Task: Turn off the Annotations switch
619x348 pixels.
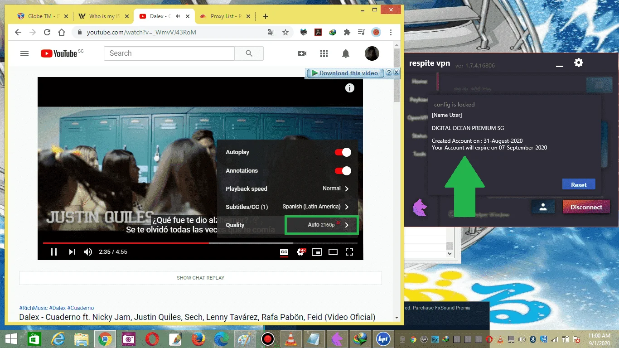Action: tap(343, 171)
